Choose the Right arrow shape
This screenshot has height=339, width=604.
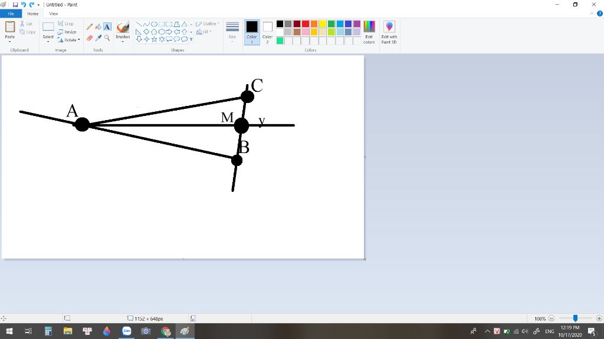[x=169, y=32]
